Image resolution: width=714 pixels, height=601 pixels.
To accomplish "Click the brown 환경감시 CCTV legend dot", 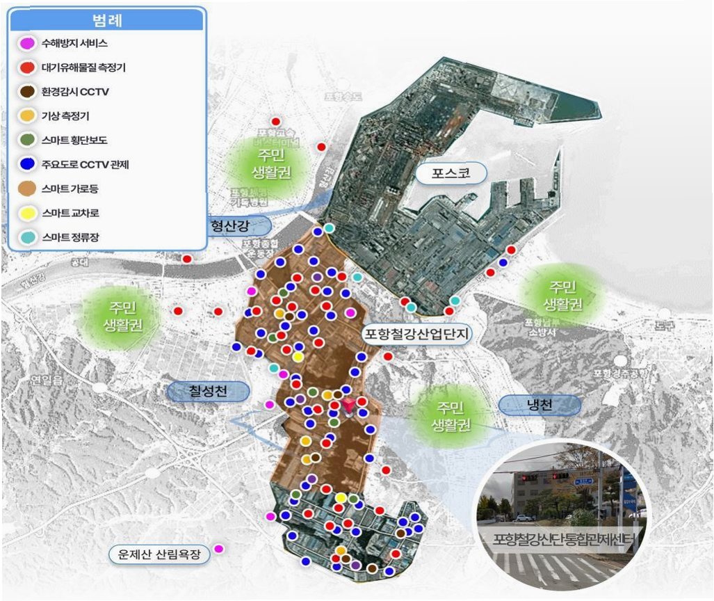I will point(27,92).
